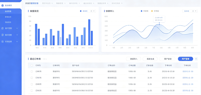Tick the select-all checkbox in table header
Viewport: 201px width, 95px height.
click(x=32, y=66)
